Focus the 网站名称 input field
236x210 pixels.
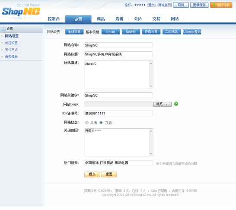[x=118, y=45]
